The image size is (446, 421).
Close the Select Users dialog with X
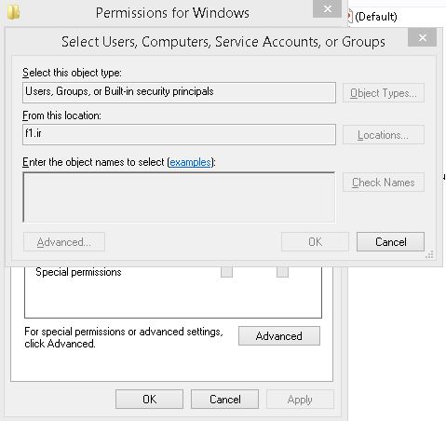pos(422,37)
